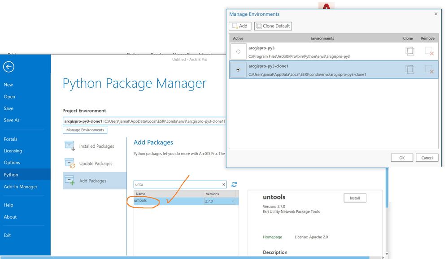The height and width of the screenshot is (259, 448).
Task: Activate the arcgispro-py3 environment radio button
Action: coord(238,52)
